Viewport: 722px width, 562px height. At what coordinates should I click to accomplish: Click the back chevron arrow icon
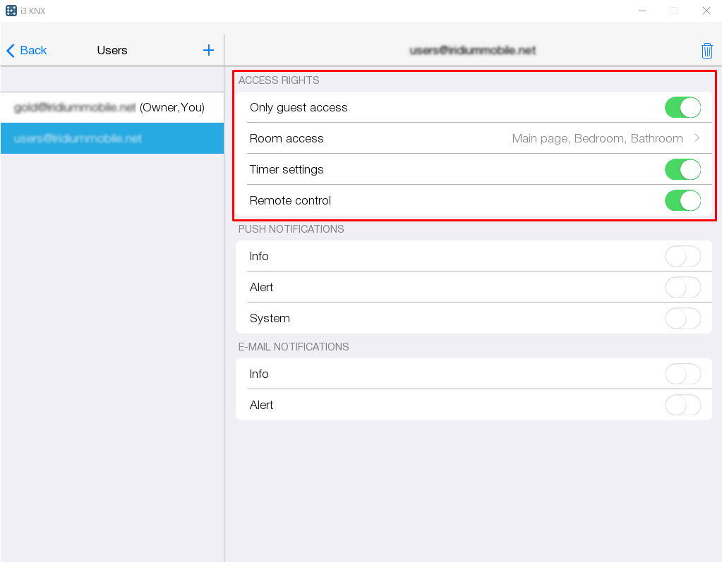click(11, 51)
